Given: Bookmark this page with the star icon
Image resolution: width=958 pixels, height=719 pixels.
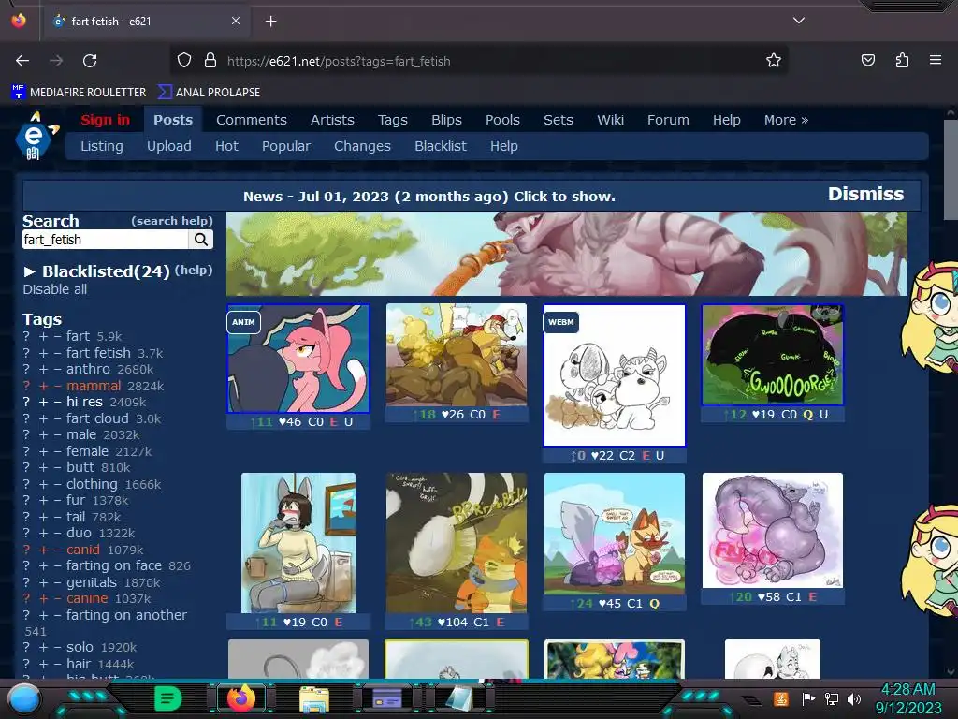Looking at the screenshot, I should pos(774,61).
